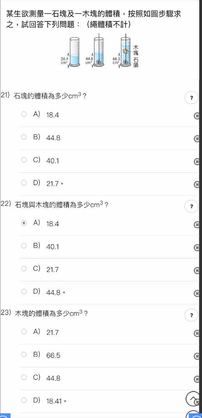Click the cross icon beside question 21 option B 44.8
The height and width of the screenshot is (418, 202).
(x=197, y=138)
